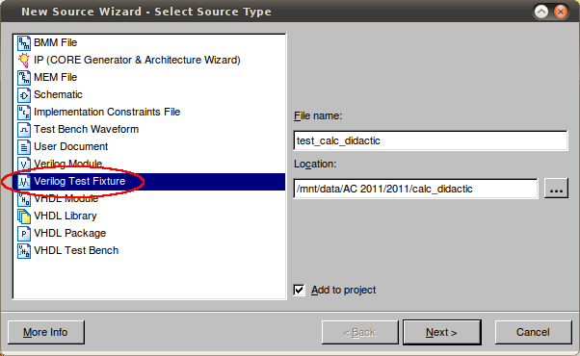
Task: Select the MEM File icon
Action: click(24, 78)
